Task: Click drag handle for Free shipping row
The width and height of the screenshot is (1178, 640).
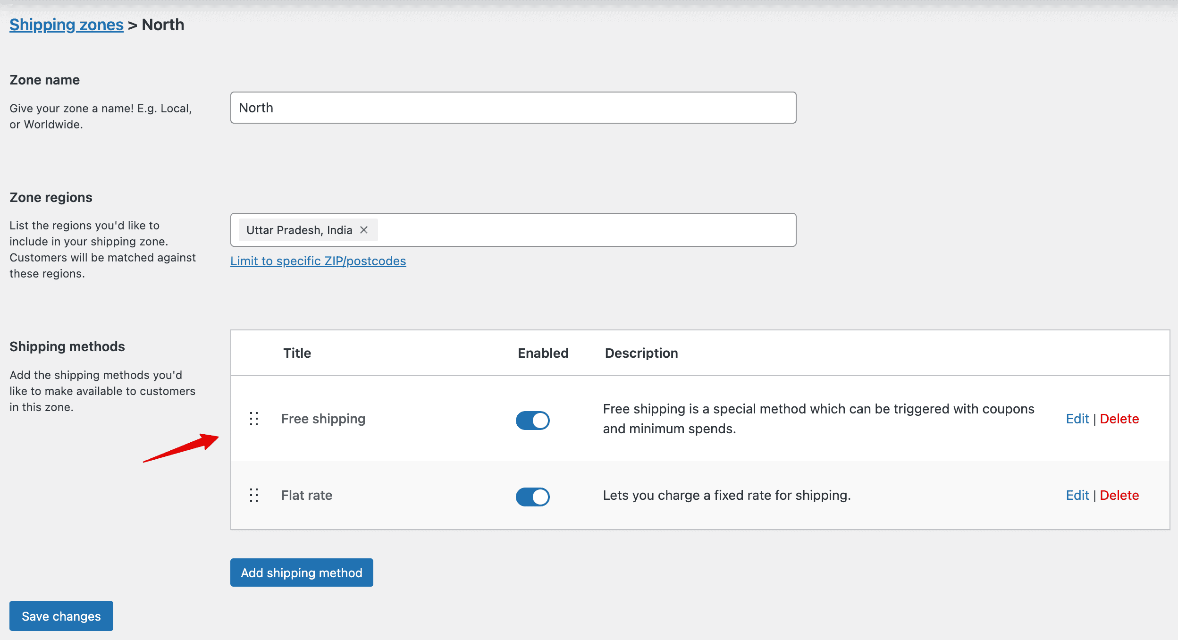Action: tap(254, 419)
